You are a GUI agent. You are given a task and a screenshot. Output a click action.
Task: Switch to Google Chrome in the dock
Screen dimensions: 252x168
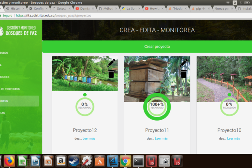click(x=125, y=161)
